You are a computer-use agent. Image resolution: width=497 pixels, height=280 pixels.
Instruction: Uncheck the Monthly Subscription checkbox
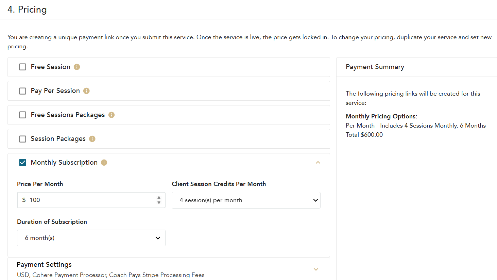pyautogui.click(x=23, y=163)
